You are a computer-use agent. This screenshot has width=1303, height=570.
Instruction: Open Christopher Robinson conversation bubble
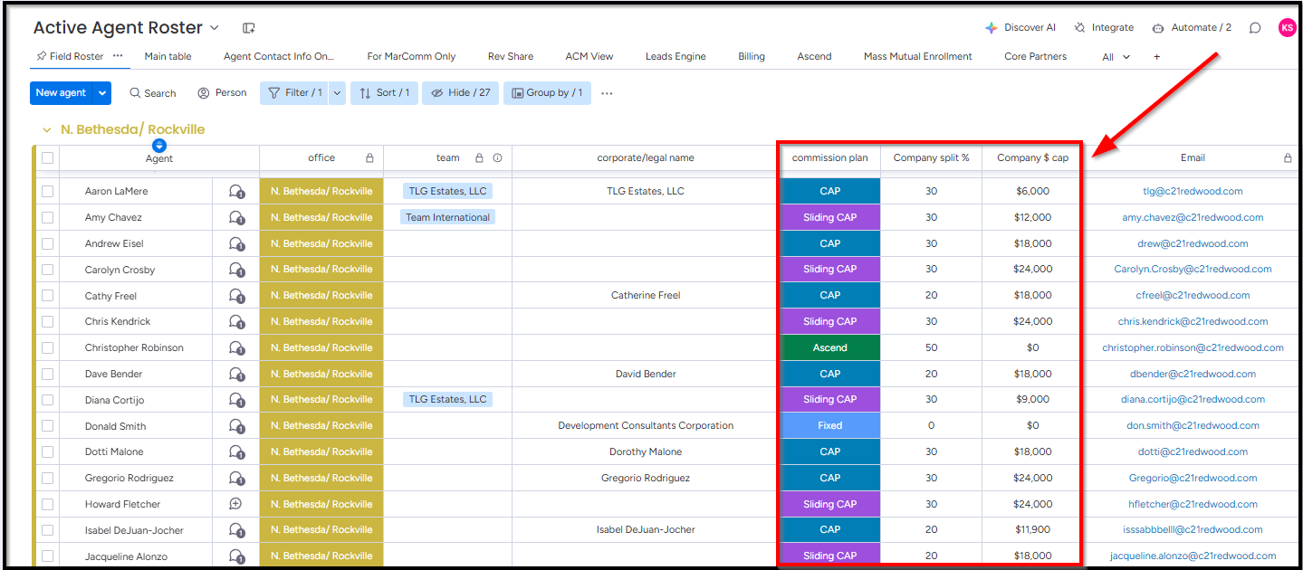pyautogui.click(x=236, y=347)
